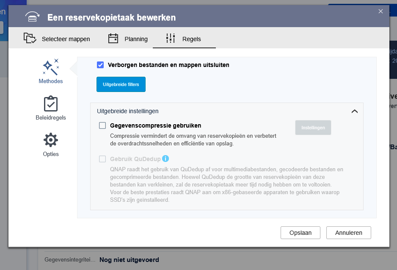Image resolution: width=397 pixels, height=270 pixels.
Task: Save changes with the Opslaan button
Action: (x=300, y=233)
